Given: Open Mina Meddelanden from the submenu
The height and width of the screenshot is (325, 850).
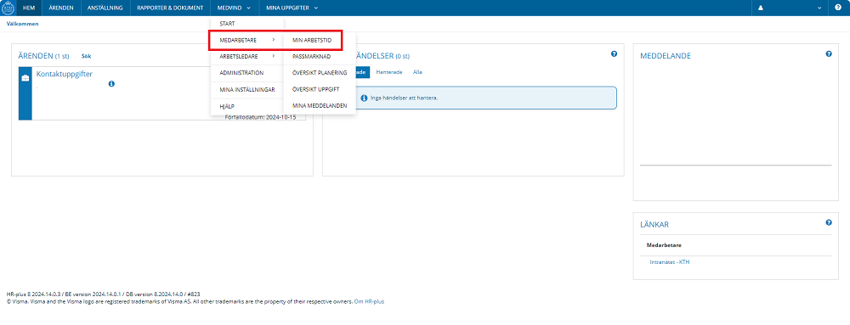Looking at the screenshot, I should [x=320, y=106].
